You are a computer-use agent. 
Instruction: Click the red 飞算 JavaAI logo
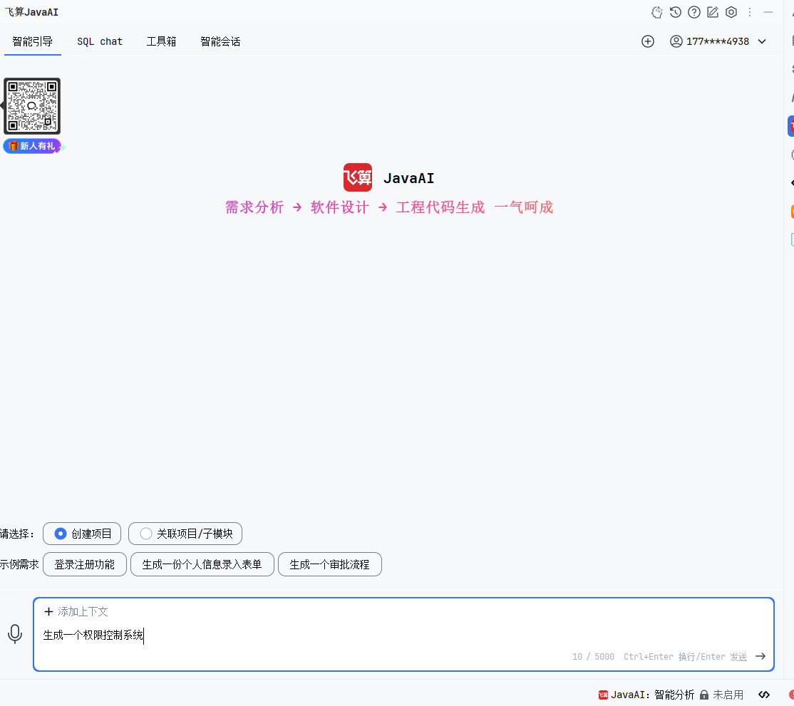click(358, 177)
